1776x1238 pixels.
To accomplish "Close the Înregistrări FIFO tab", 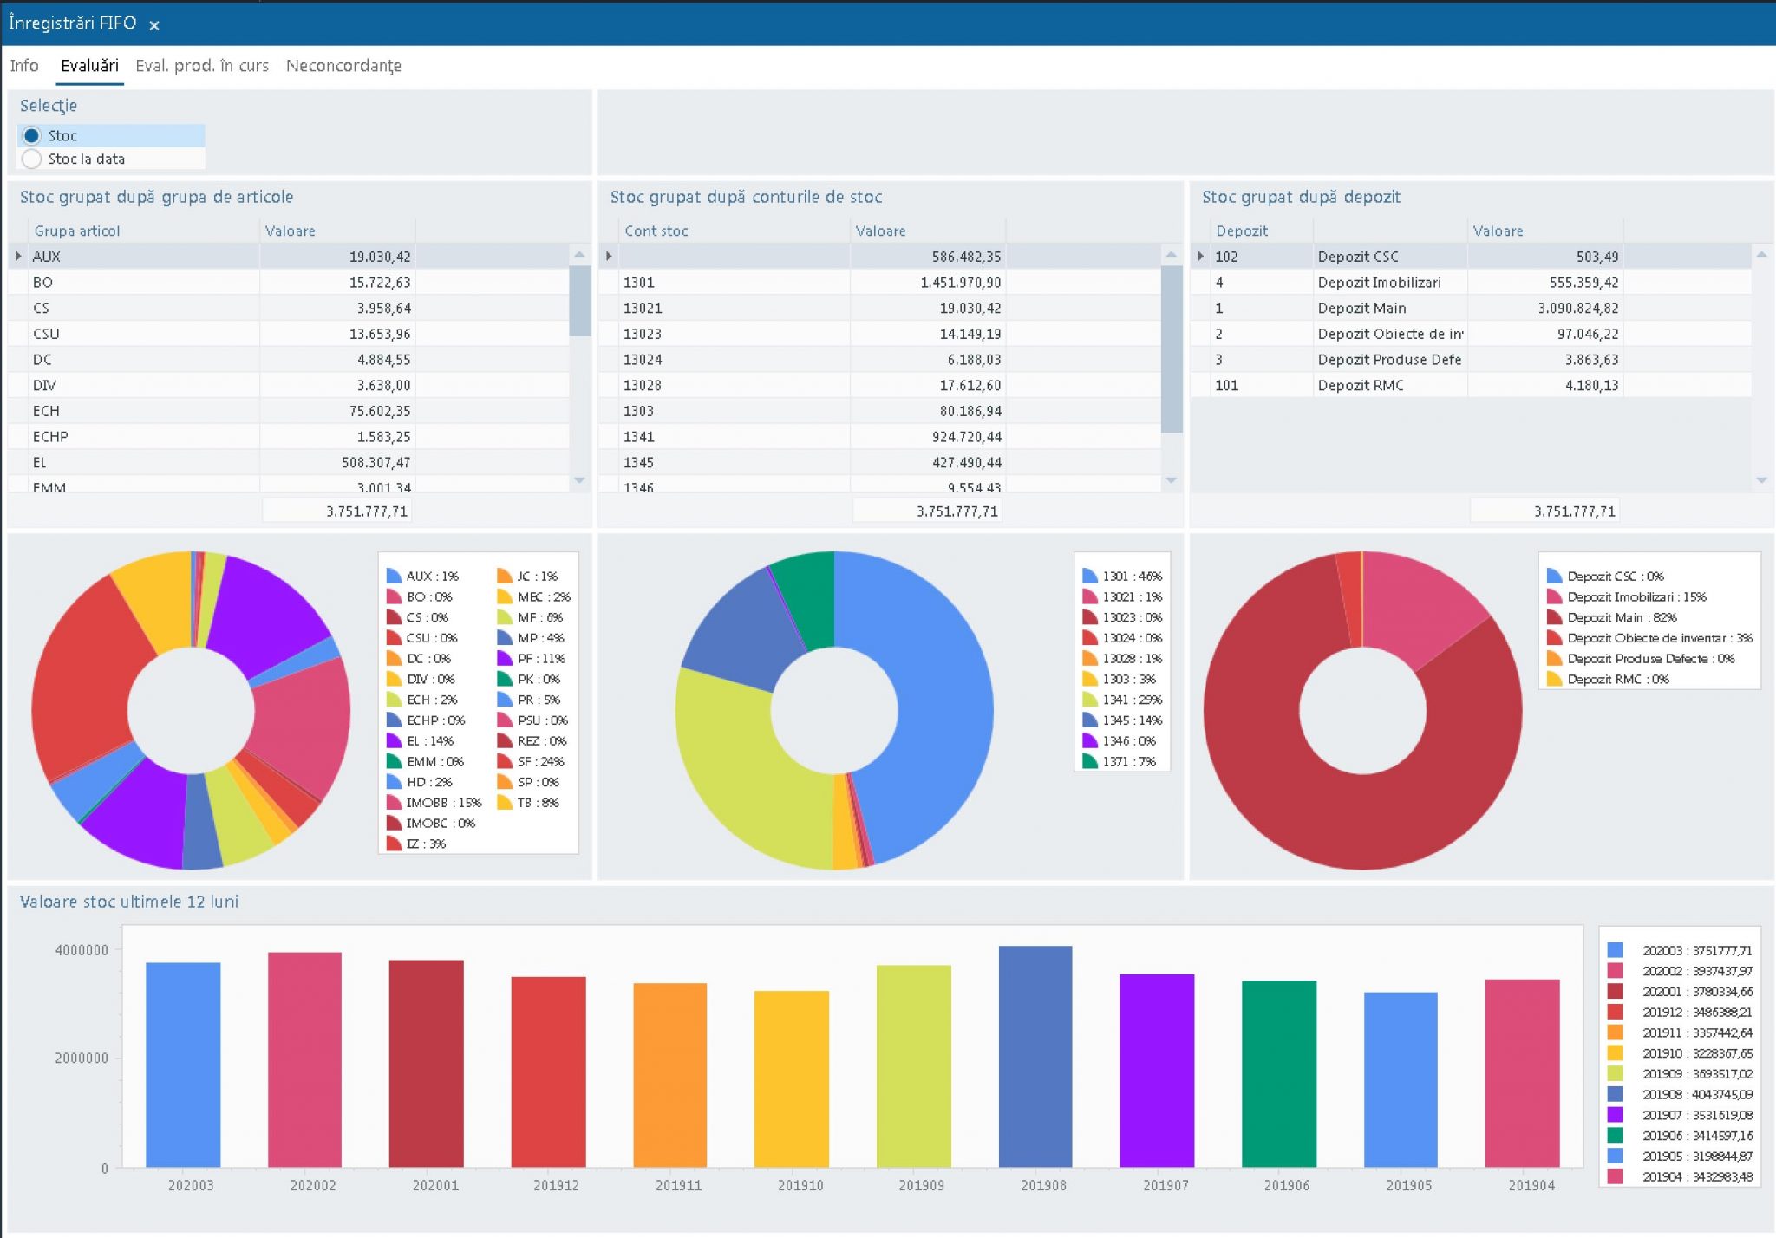I will pyautogui.click(x=154, y=26).
